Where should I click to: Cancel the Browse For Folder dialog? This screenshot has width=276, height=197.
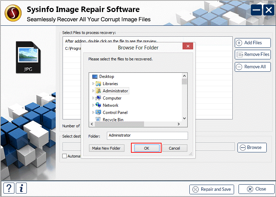tap(174, 148)
